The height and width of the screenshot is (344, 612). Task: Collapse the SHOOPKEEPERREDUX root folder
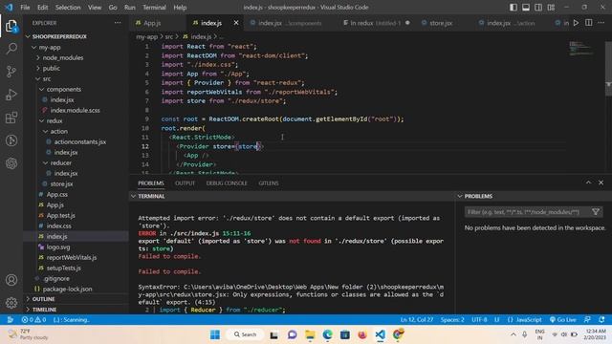pyautogui.click(x=59, y=36)
